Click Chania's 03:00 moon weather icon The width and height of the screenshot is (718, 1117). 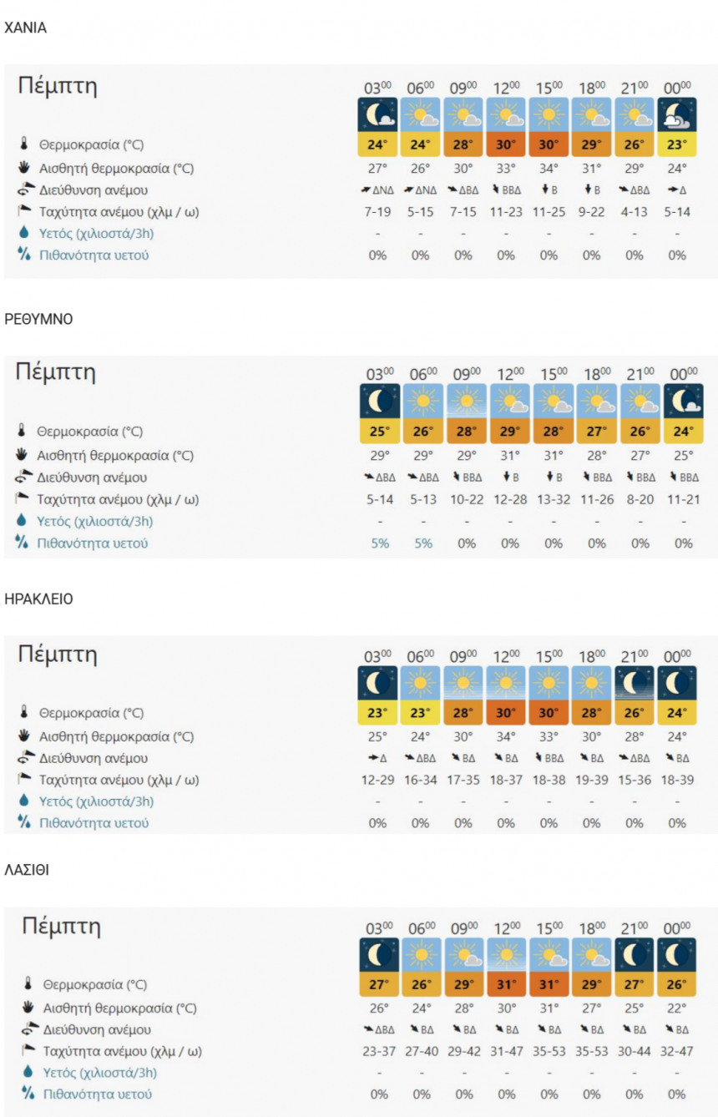pyautogui.click(x=377, y=114)
